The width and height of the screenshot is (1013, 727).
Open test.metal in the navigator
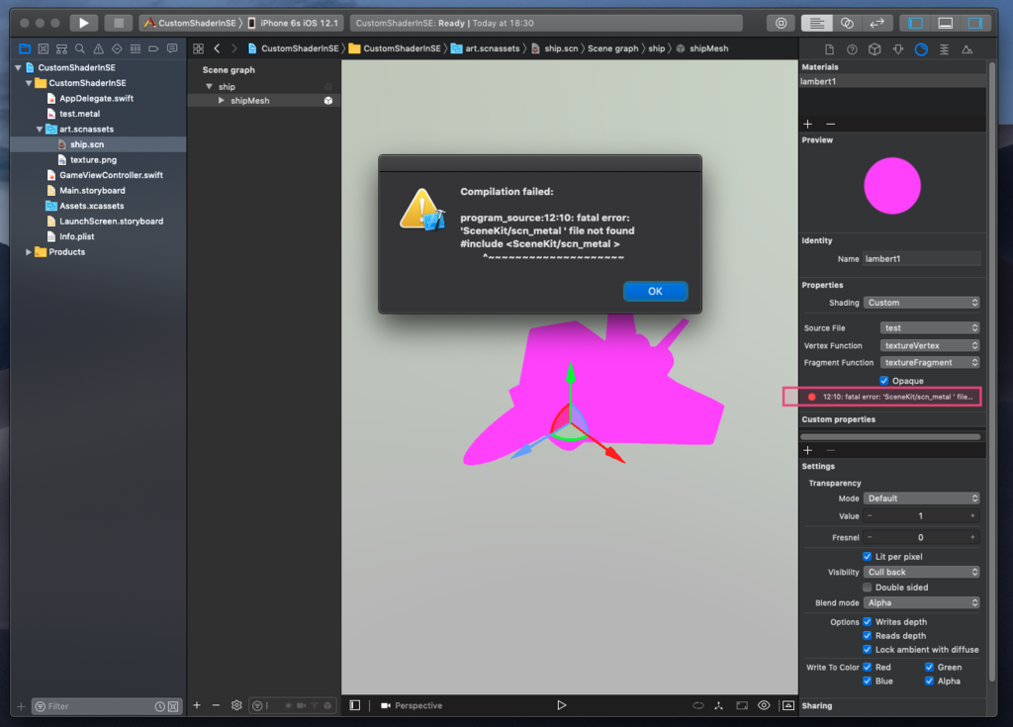(x=79, y=114)
